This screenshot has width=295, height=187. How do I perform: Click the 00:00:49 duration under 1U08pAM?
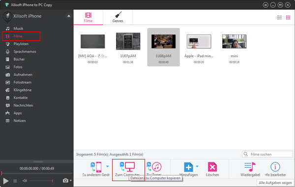(163, 62)
